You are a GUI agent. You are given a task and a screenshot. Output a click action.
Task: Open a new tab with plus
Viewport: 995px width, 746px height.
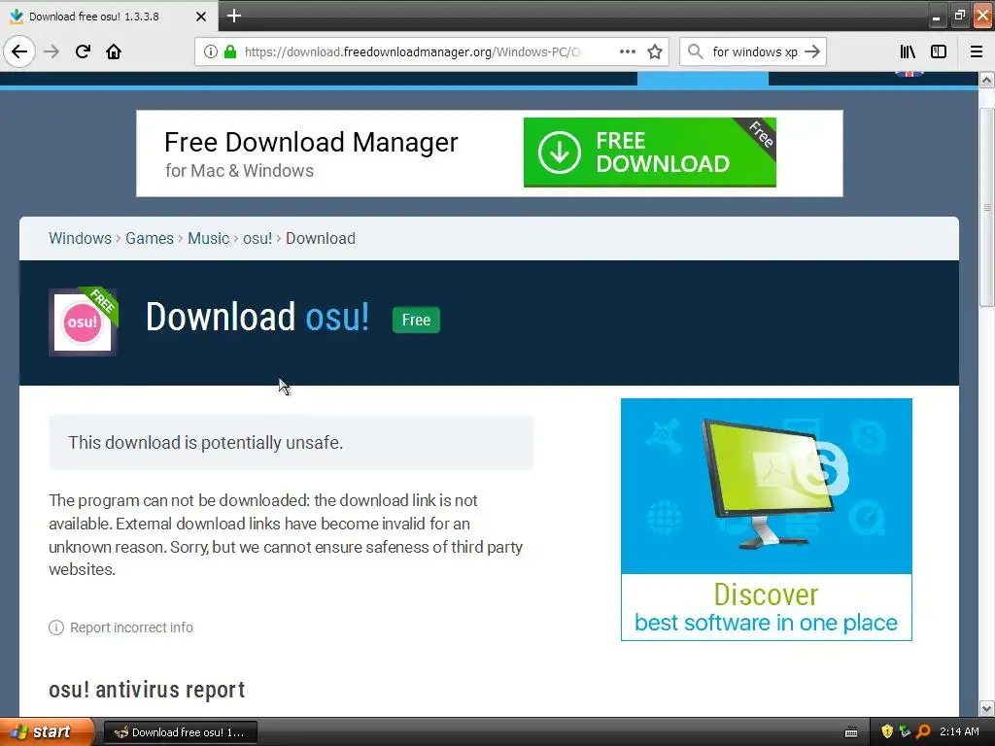click(x=233, y=16)
